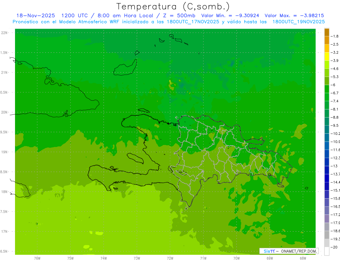Pick the olive swatch between -5.3 and -6
340x262 pixels.
click(x=327, y=81)
